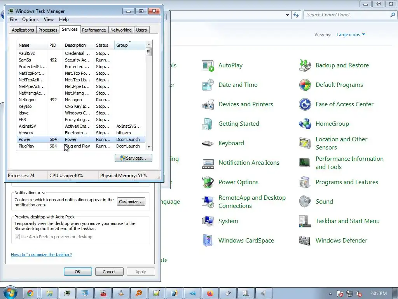Open Keyboard control panel icon
Image resolution: width=398 pixels, height=299 pixels.
208,143
